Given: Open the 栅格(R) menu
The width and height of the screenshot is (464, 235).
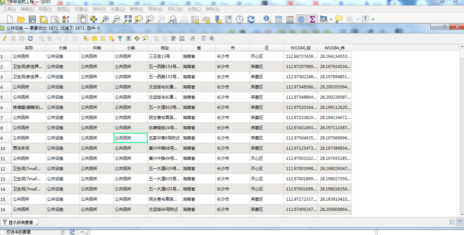Looking at the screenshot, I should point(136,9).
